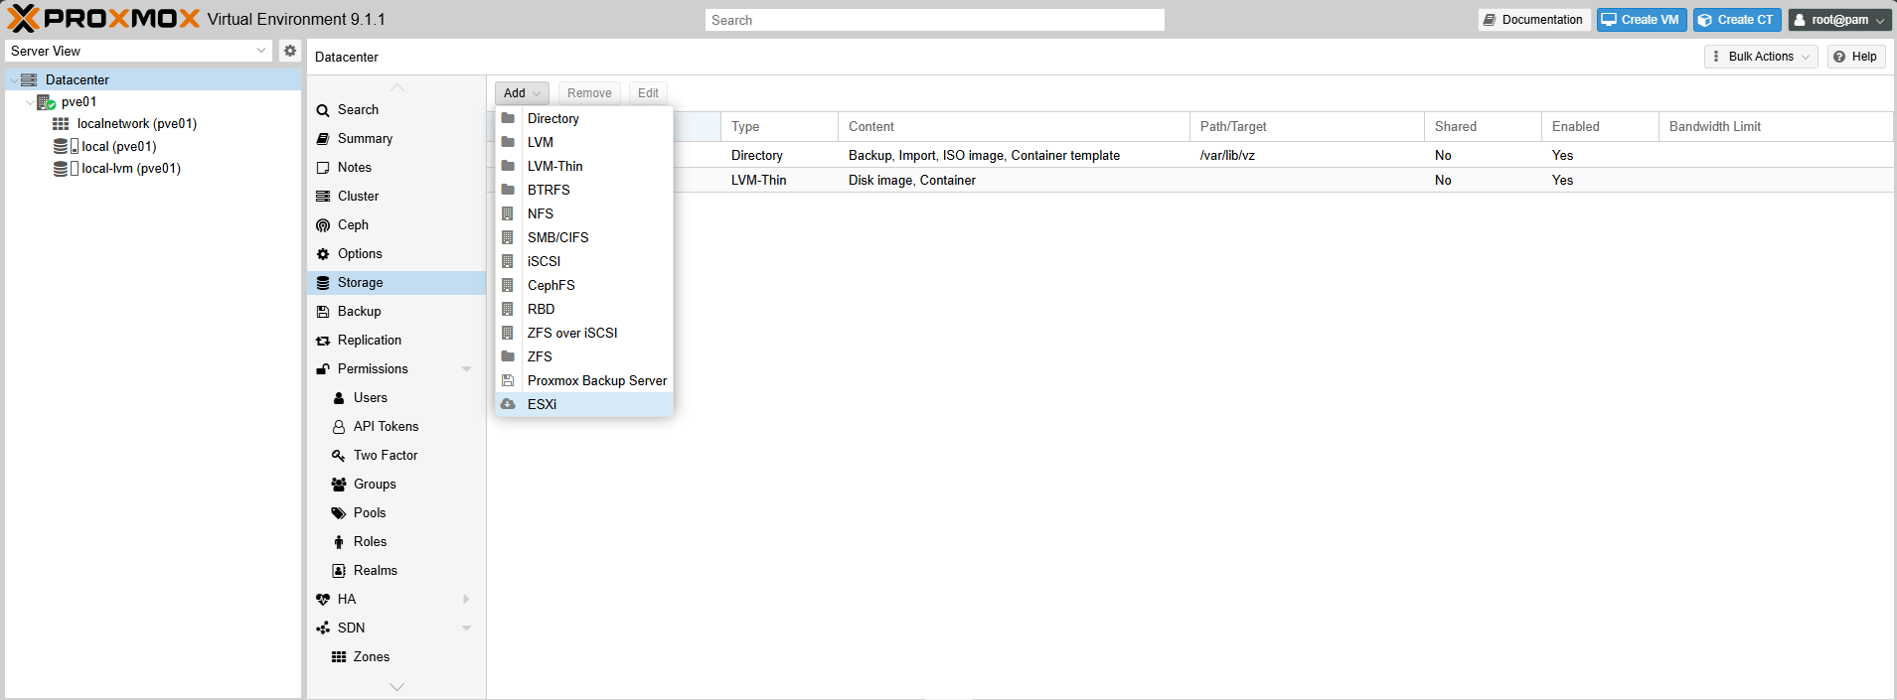Click the Storage database icon

point(323,283)
